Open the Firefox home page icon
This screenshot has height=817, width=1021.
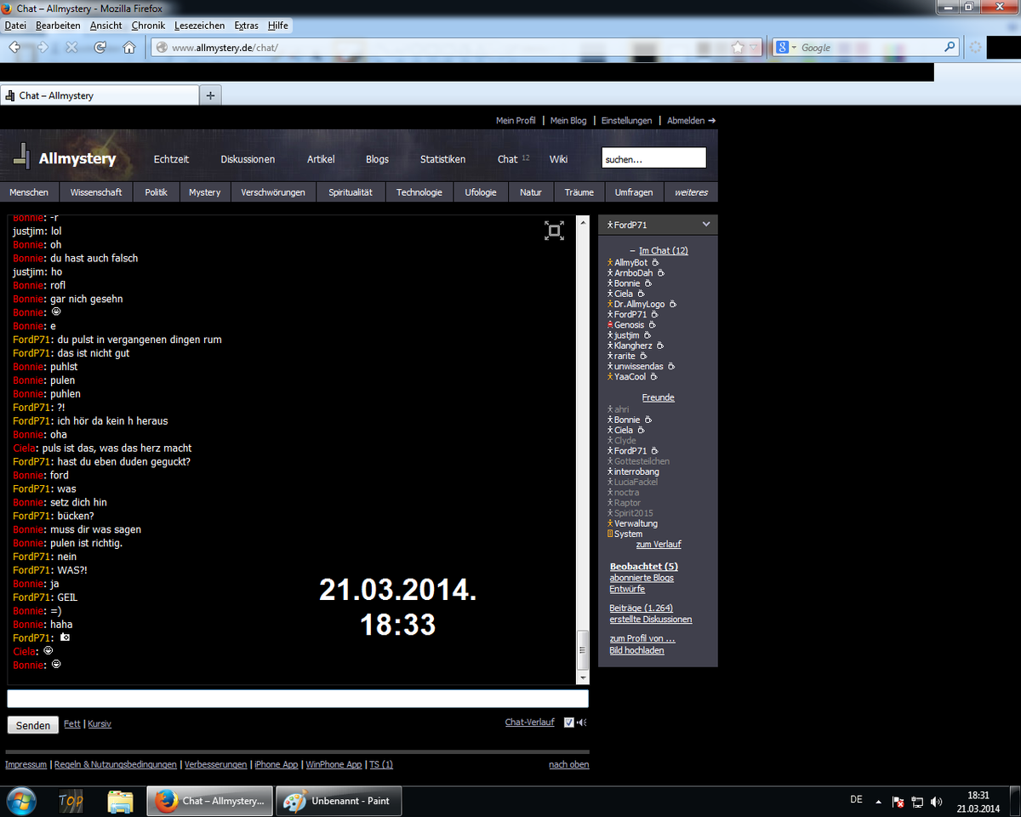129,48
